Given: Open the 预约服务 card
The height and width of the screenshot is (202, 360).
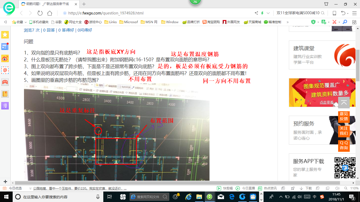Looking at the screenshot, I should 322,130.
